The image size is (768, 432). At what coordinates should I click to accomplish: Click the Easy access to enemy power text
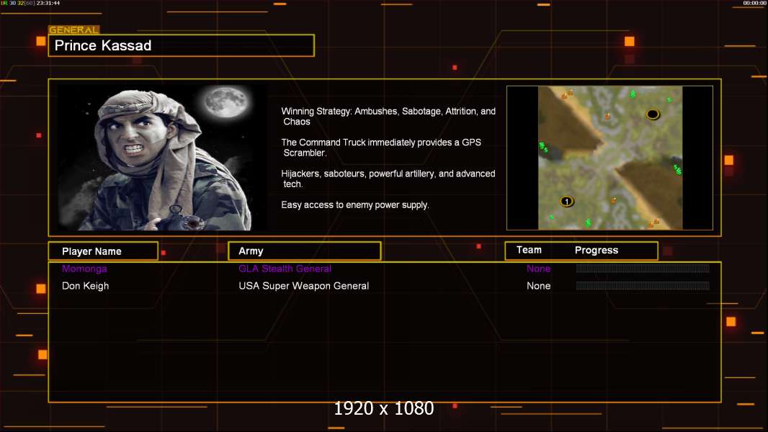pos(355,205)
